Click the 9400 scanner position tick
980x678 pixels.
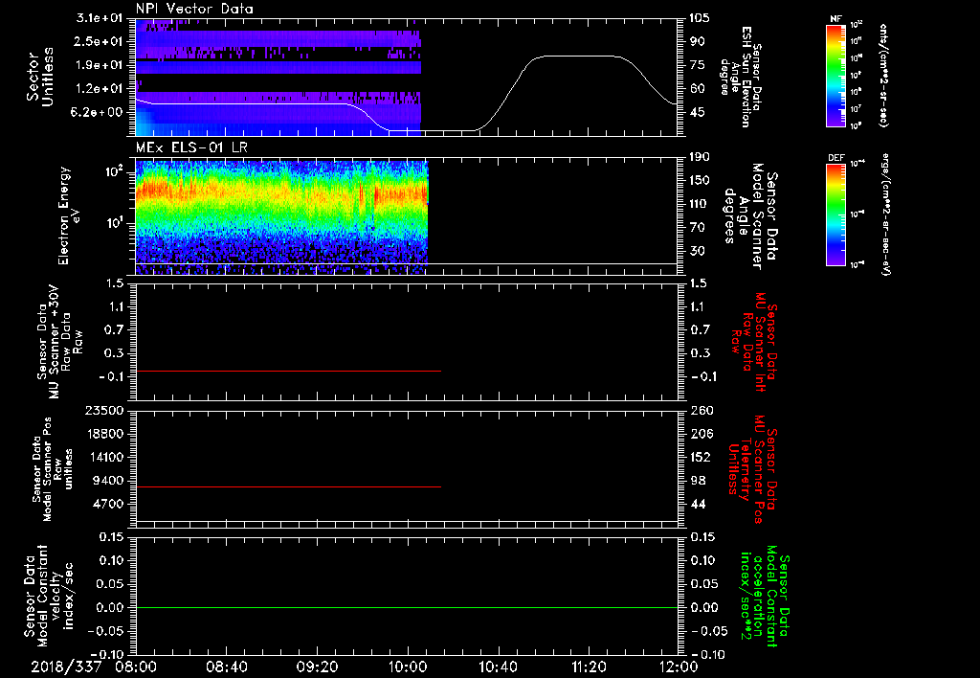pos(109,481)
